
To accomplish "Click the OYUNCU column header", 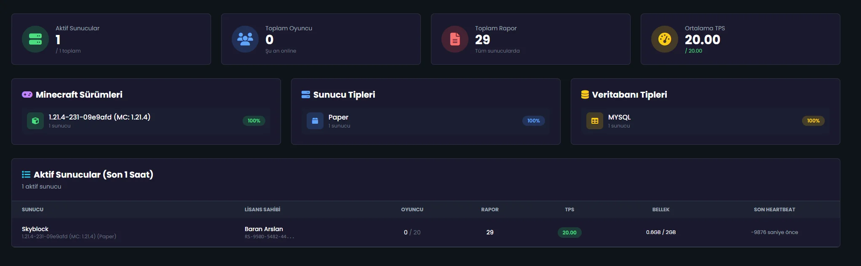I will click(412, 210).
